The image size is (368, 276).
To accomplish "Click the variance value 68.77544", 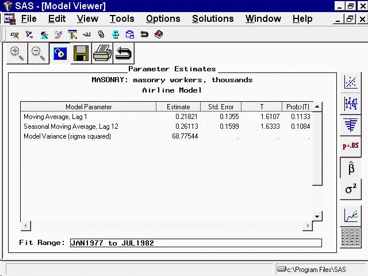I will (x=185, y=136).
